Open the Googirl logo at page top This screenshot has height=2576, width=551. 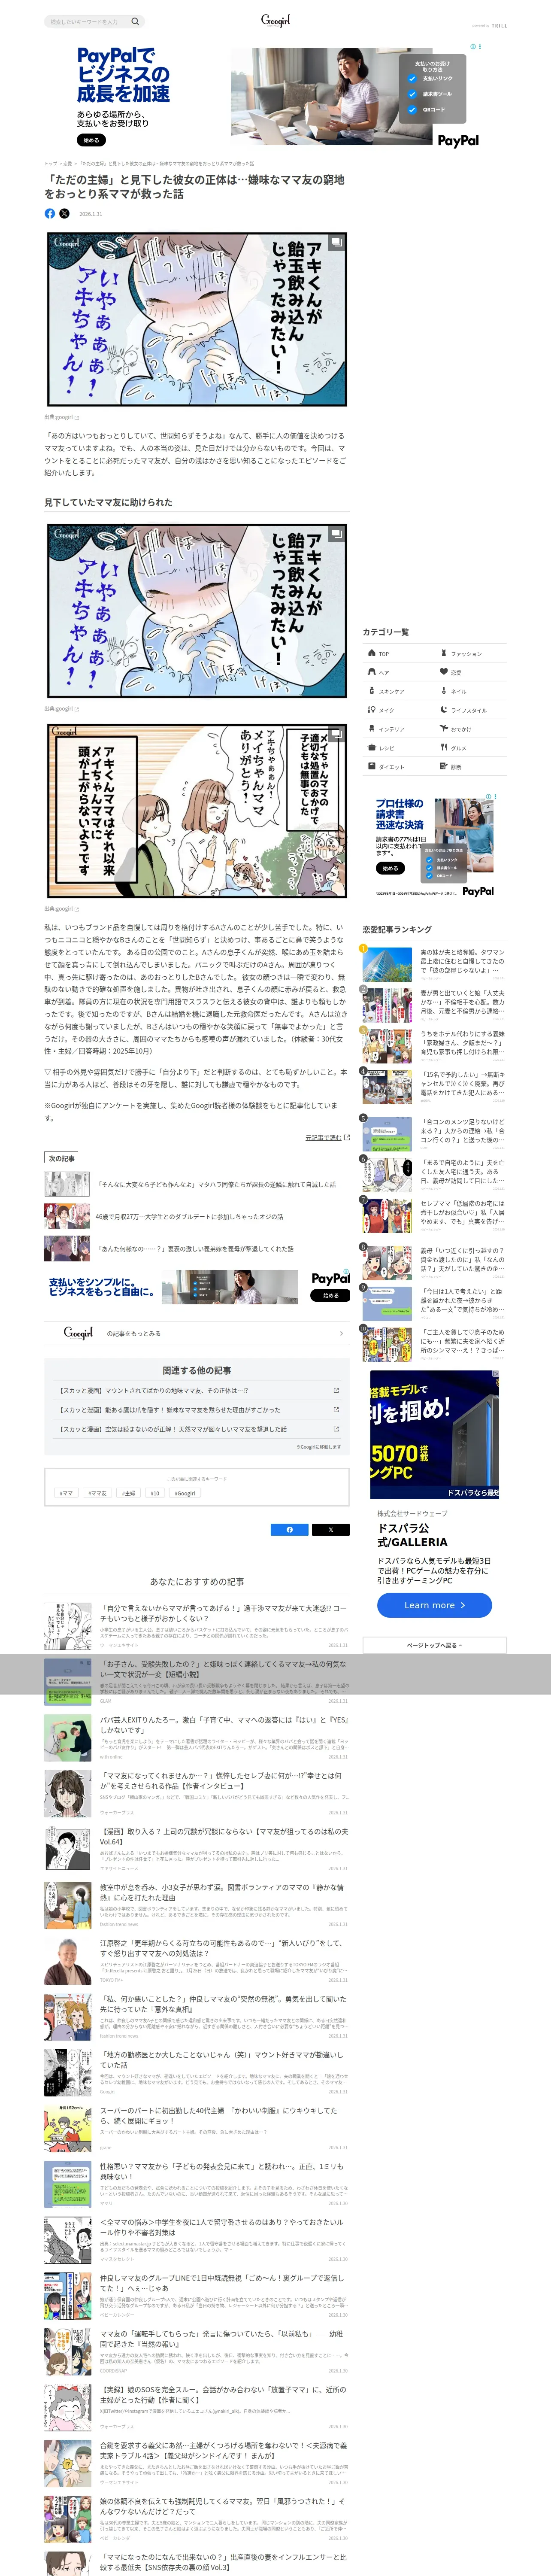(275, 20)
